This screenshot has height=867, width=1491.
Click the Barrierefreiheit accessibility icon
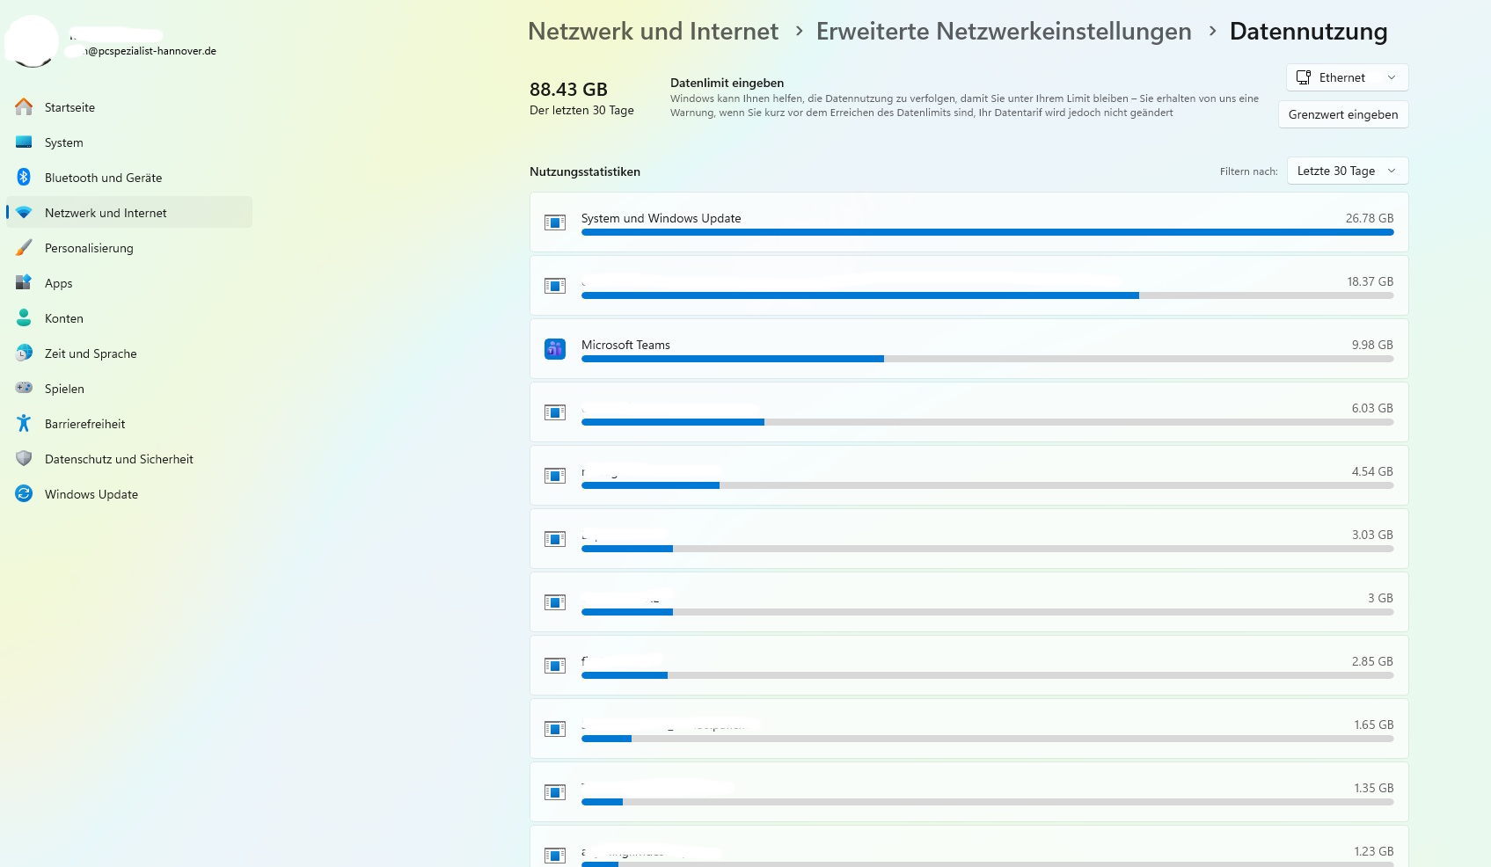click(24, 424)
